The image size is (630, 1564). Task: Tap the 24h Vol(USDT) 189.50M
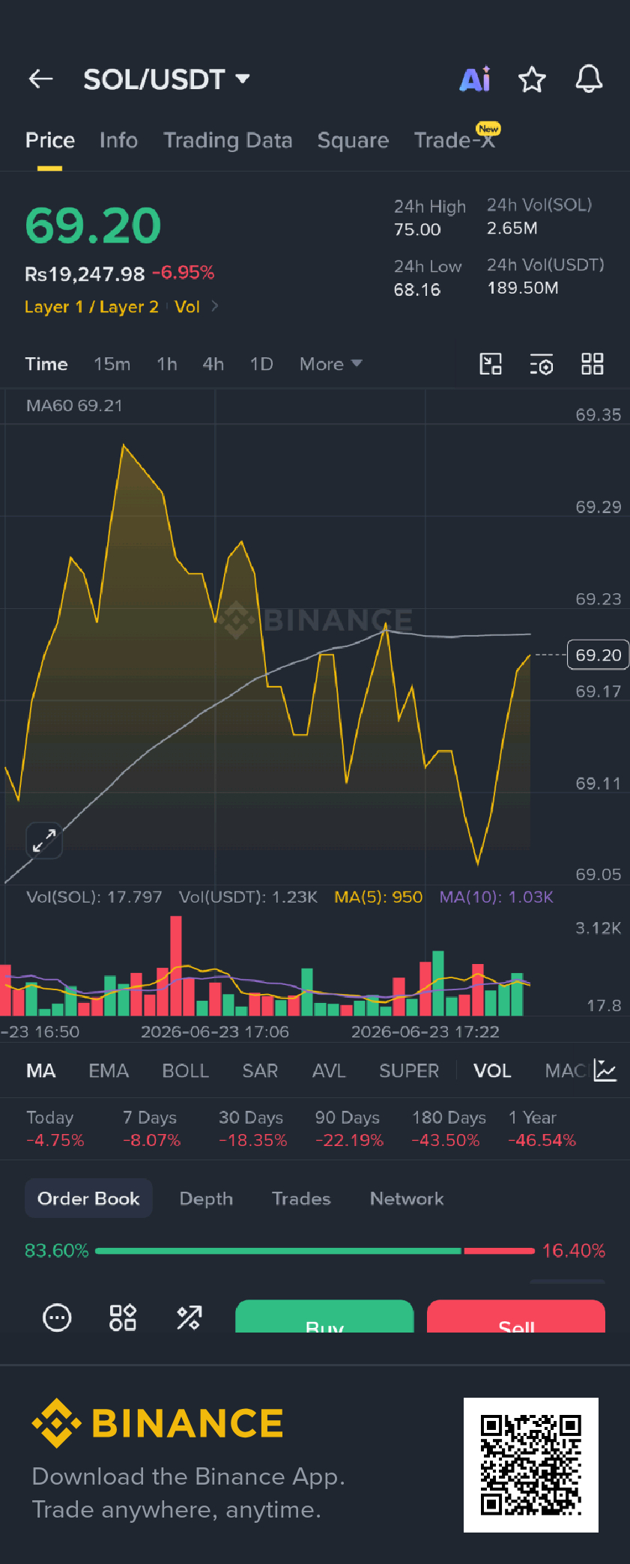[523, 288]
